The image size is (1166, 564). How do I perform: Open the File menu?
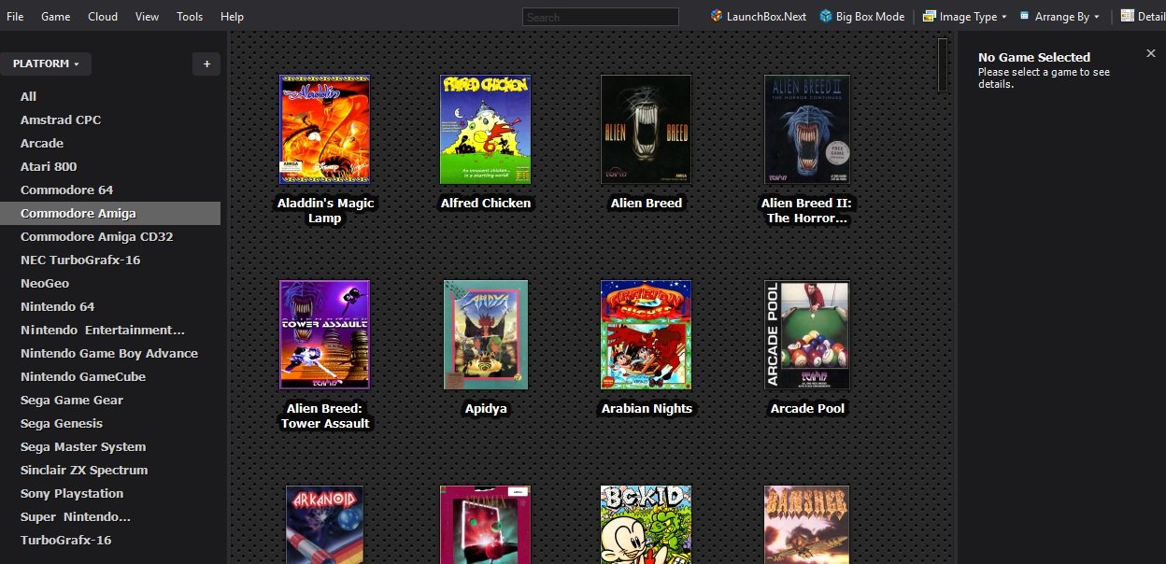15,17
